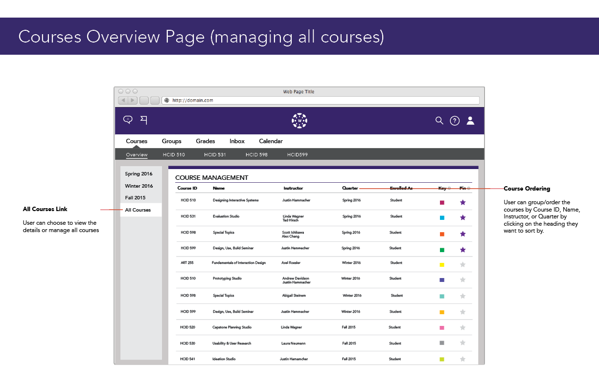Image resolution: width=599 pixels, height=387 pixels.
Task: Open the Courses tab
Action: [x=137, y=141]
